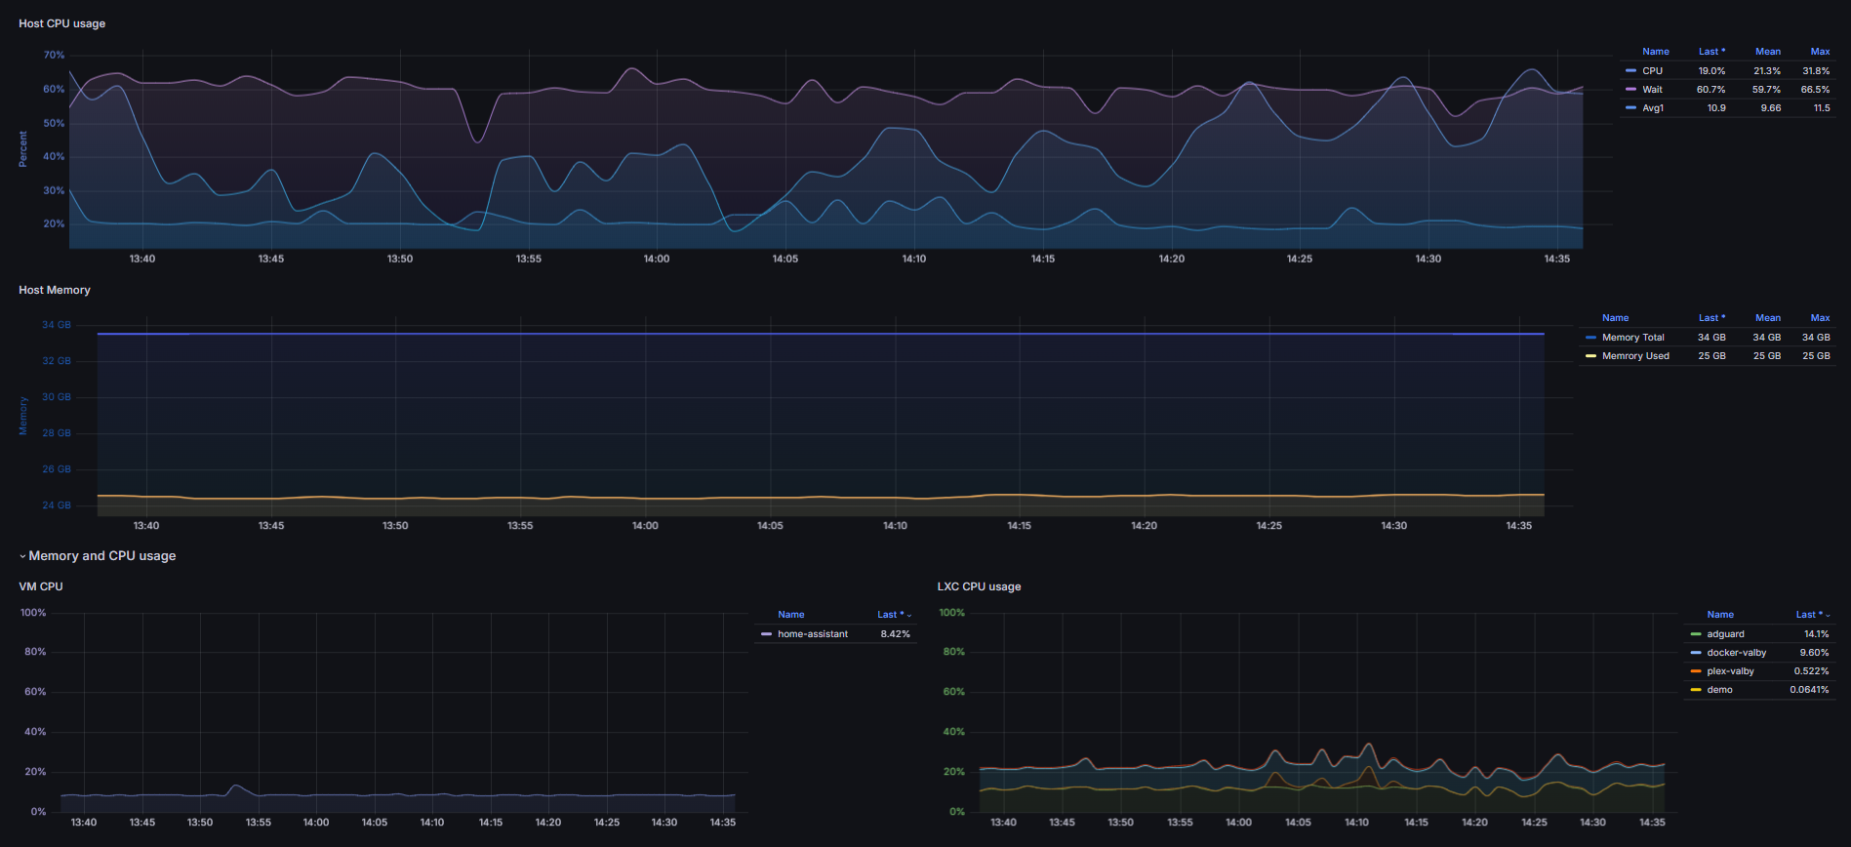The image size is (1851, 847).
Task: Sort LXC CPU usage legend by Last
Action: click(x=1813, y=615)
